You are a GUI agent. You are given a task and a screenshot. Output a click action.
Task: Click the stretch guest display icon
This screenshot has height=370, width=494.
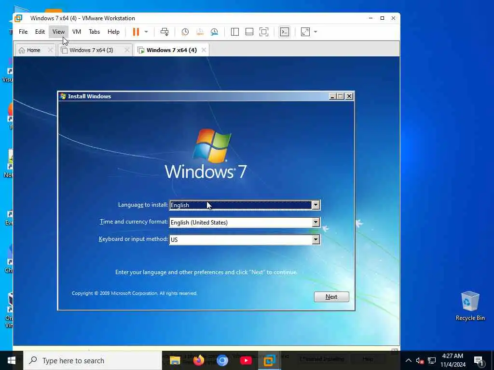(x=305, y=32)
